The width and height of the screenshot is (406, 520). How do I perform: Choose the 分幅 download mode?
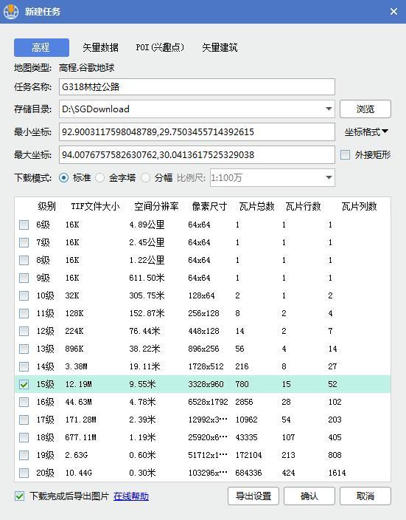point(146,178)
